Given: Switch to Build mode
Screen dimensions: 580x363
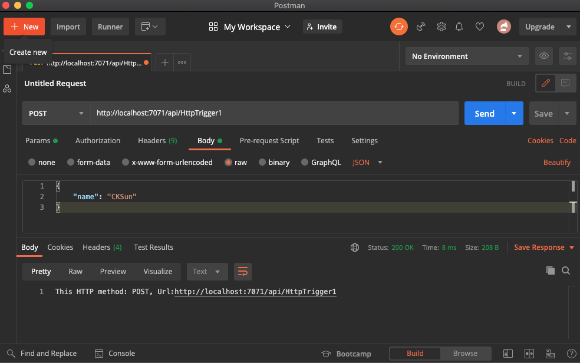Looking at the screenshot, I should click(x=415, y=354).
